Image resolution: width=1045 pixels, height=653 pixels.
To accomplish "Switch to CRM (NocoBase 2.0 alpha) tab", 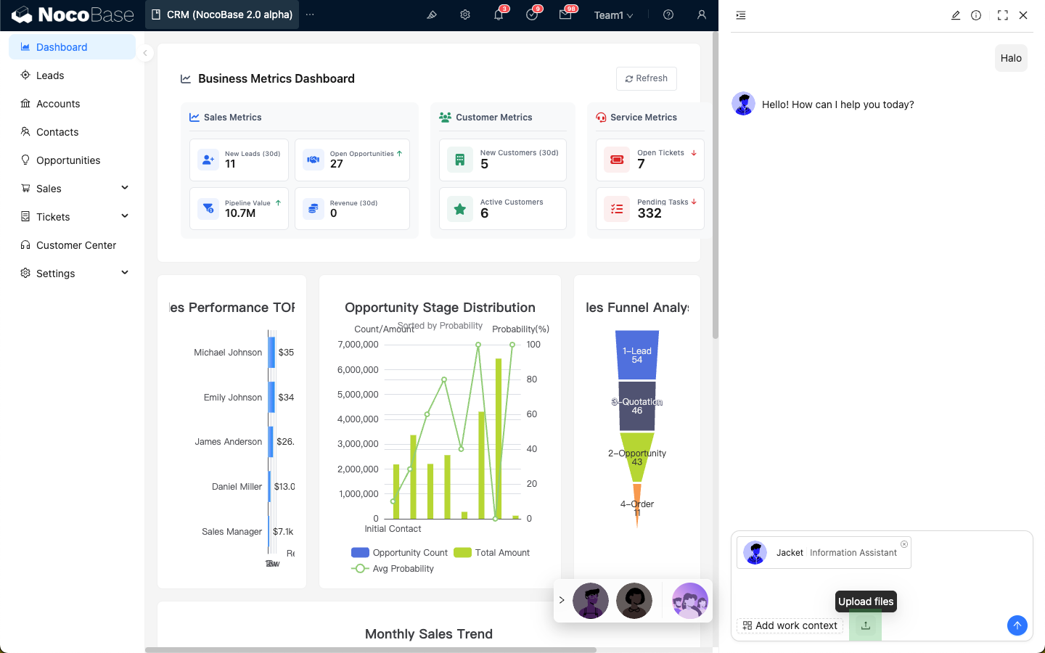I will [x=222, y=15].
